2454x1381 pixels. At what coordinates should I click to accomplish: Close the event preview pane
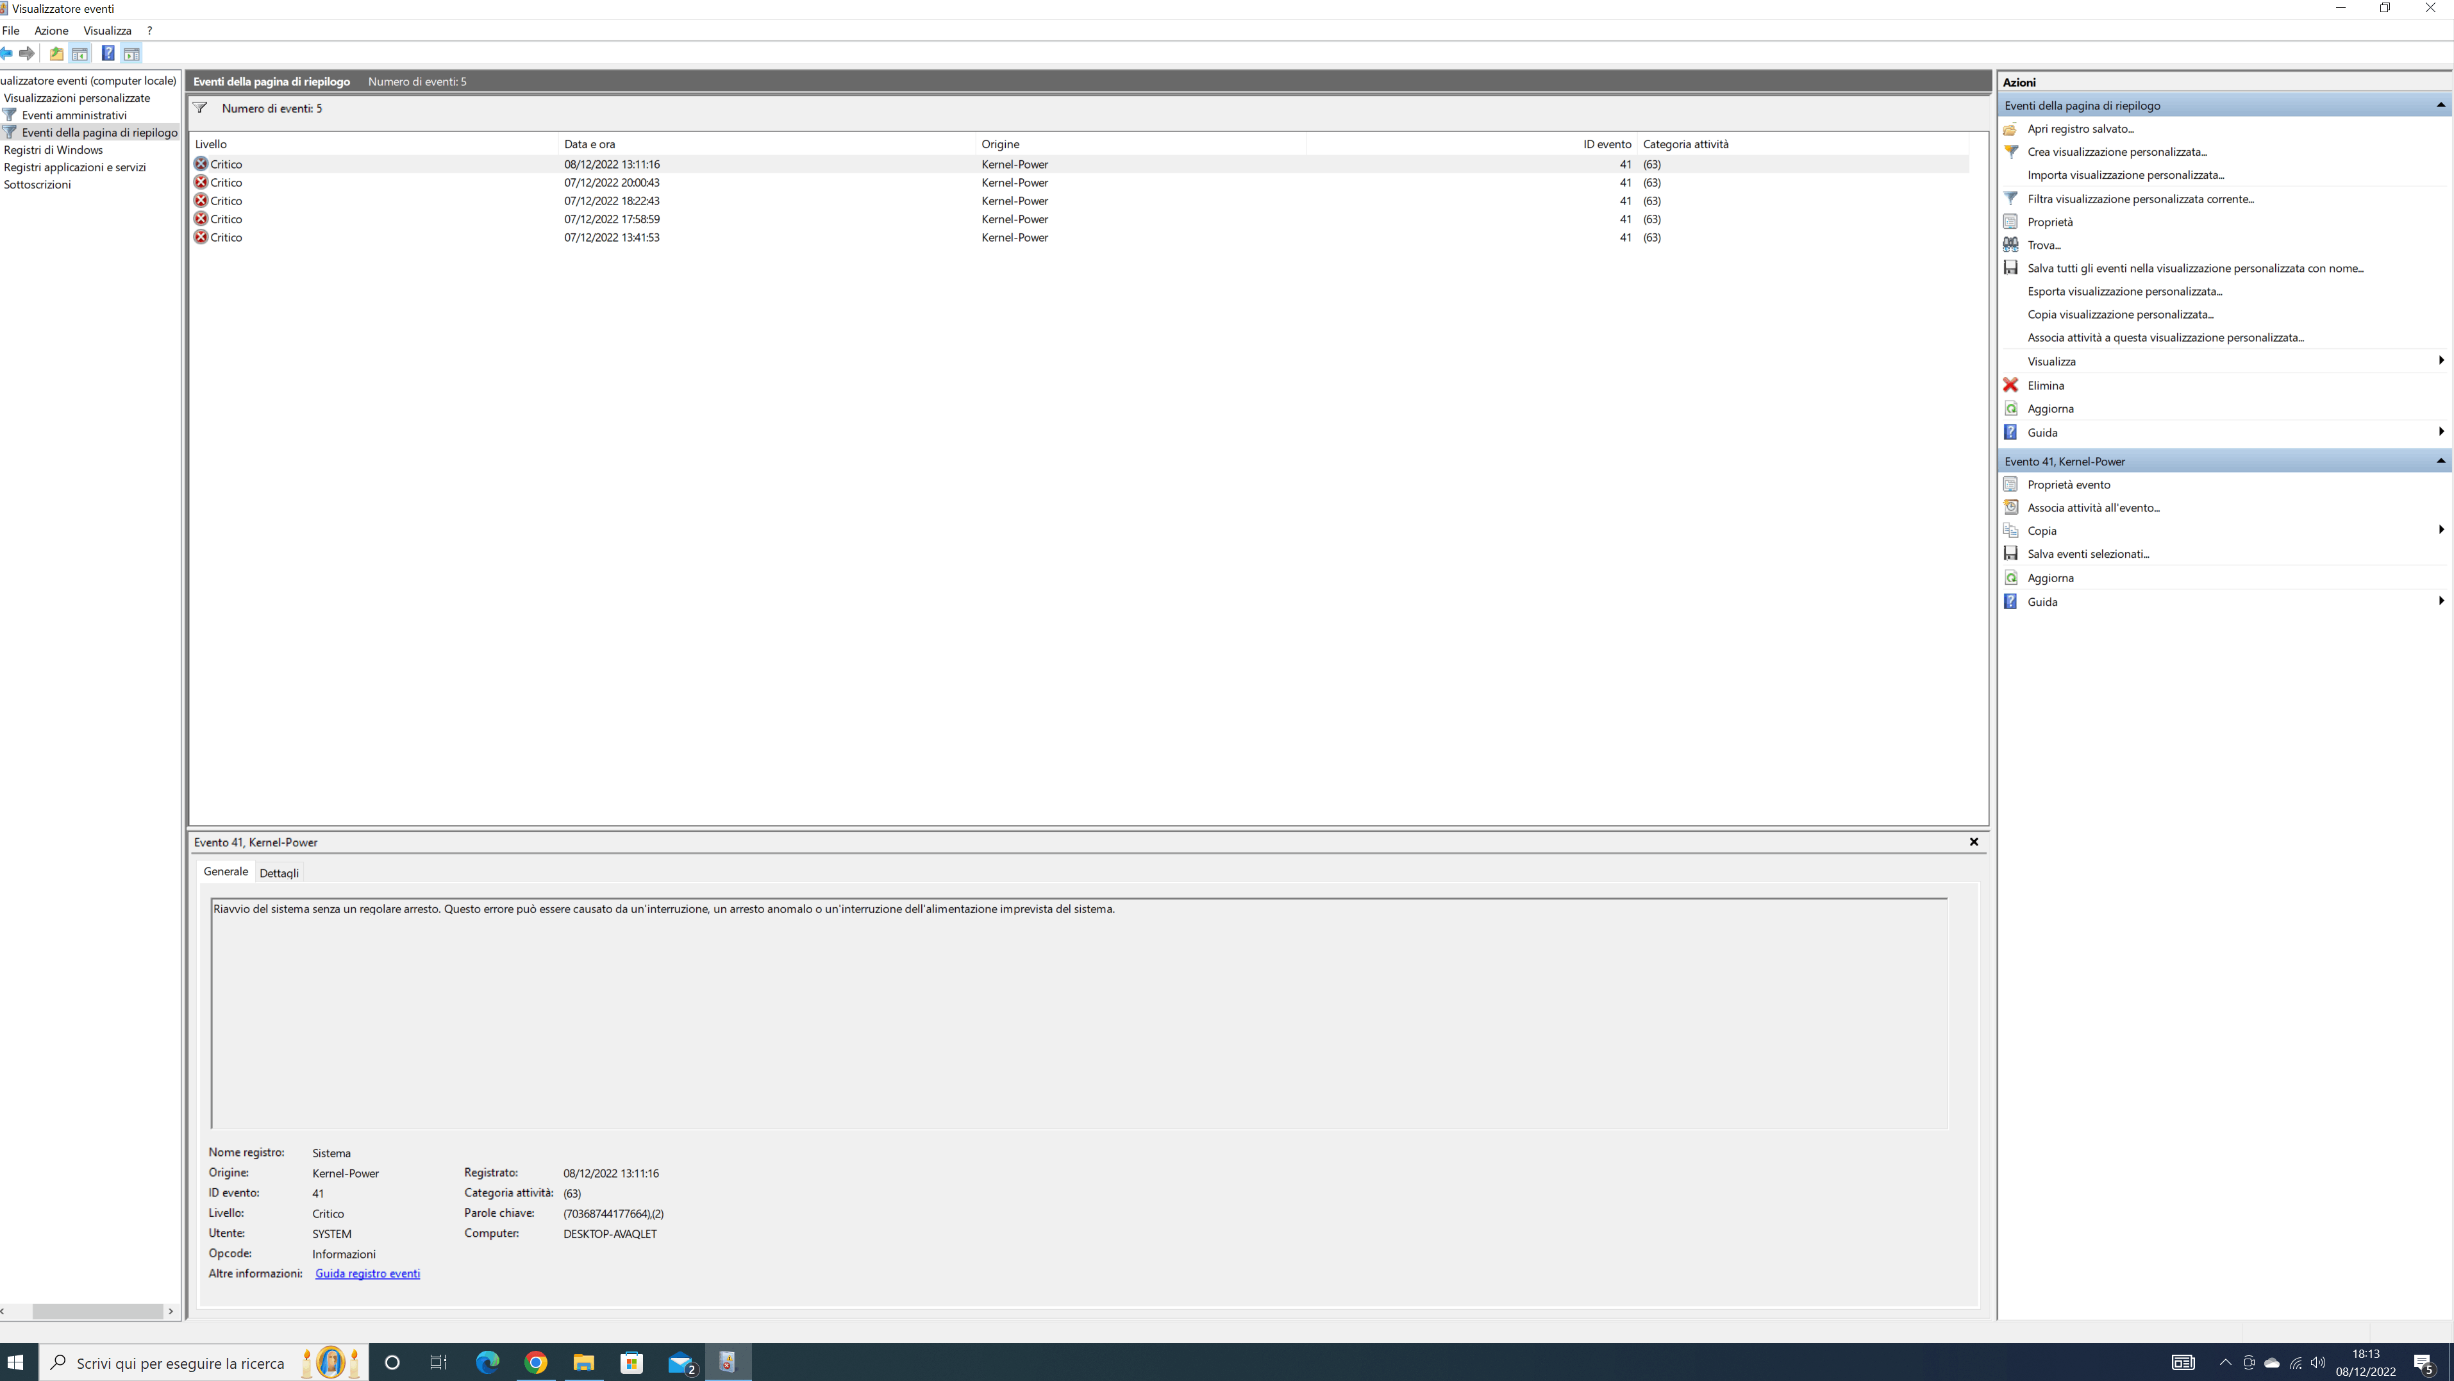click(1974, 842)
